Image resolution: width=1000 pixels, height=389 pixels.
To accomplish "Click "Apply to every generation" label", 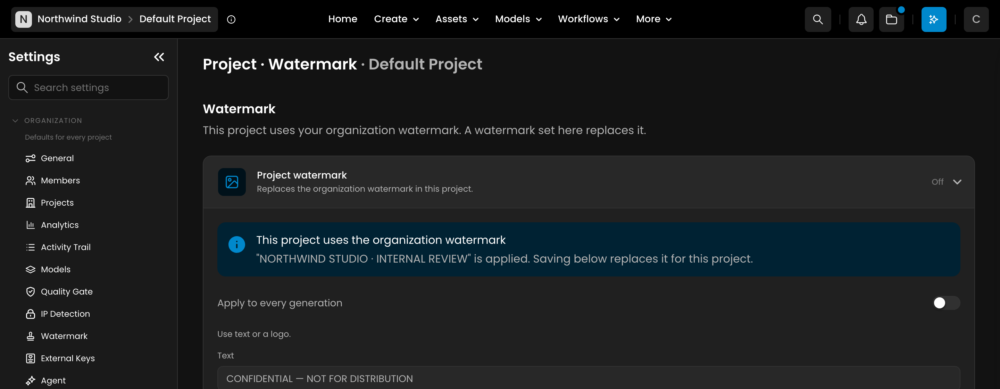I will [x=280, y=303].
